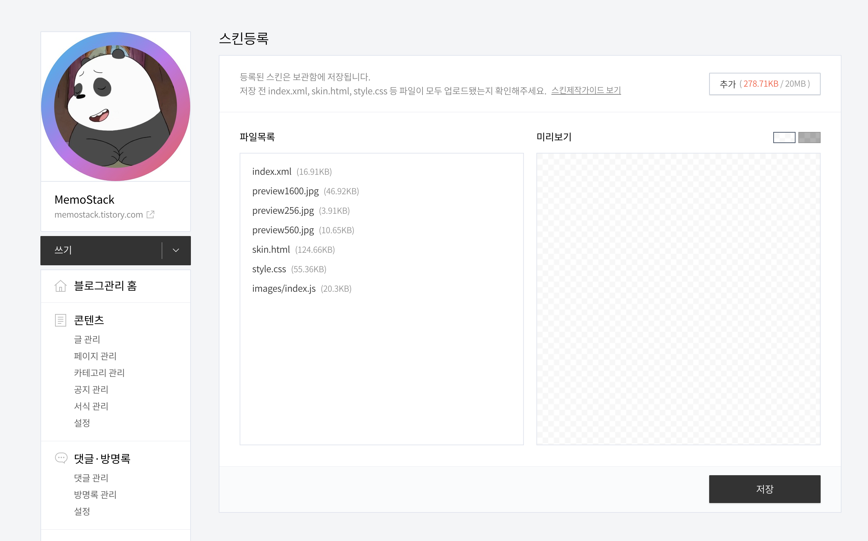Click the house icon for 블로그관리 홈
Viewport: 868px width, 541px height.
click(61, 286)
